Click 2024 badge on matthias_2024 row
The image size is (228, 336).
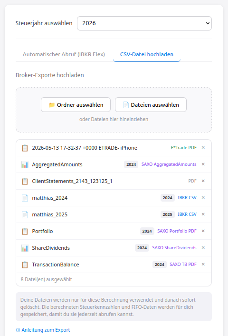click(167, 198)
